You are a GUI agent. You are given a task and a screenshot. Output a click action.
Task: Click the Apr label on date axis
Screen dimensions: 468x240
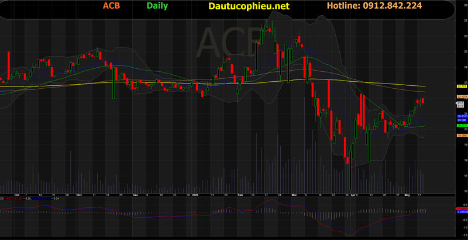tap(353, 195)
